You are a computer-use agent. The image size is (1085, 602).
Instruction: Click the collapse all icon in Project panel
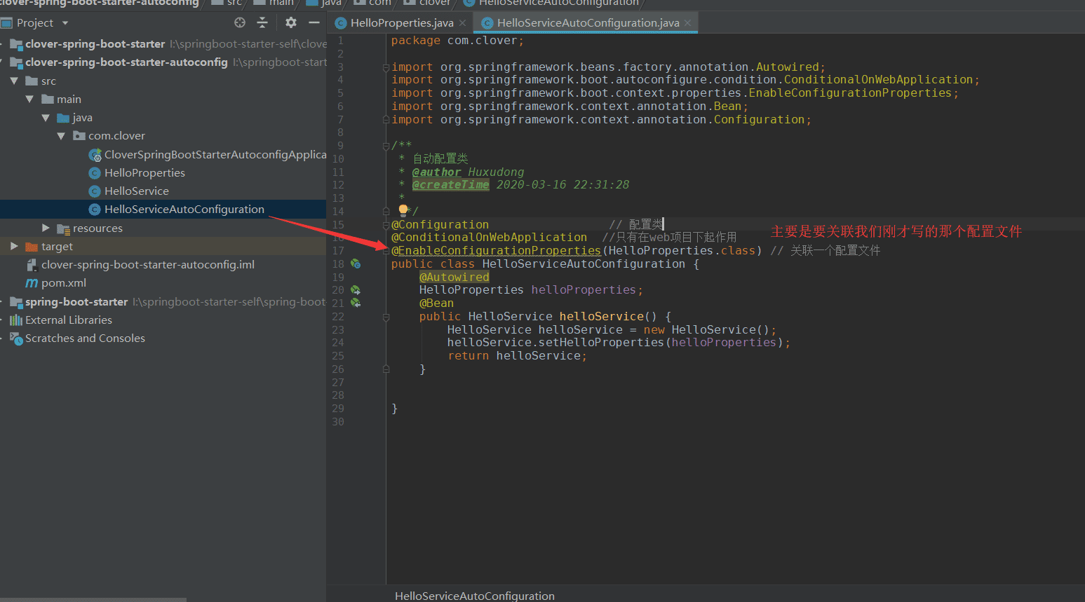262,23
